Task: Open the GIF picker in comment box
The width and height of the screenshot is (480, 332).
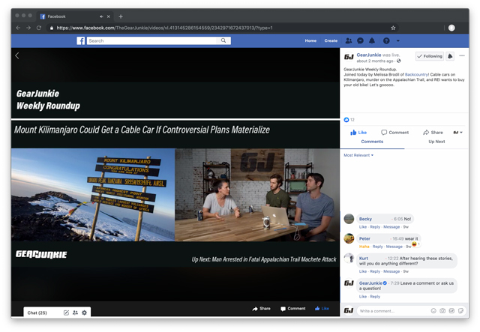Action: [451, 311]
